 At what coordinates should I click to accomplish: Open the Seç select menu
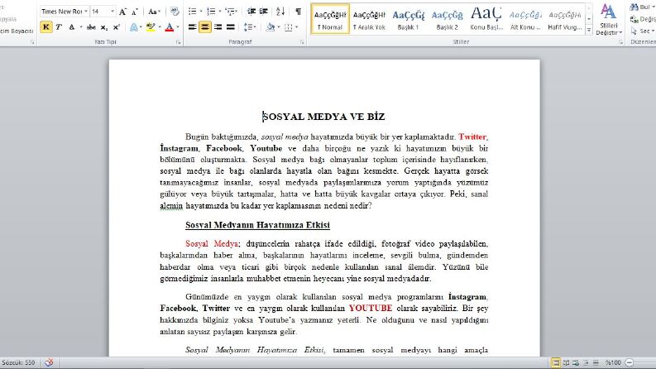coord(643,31)
